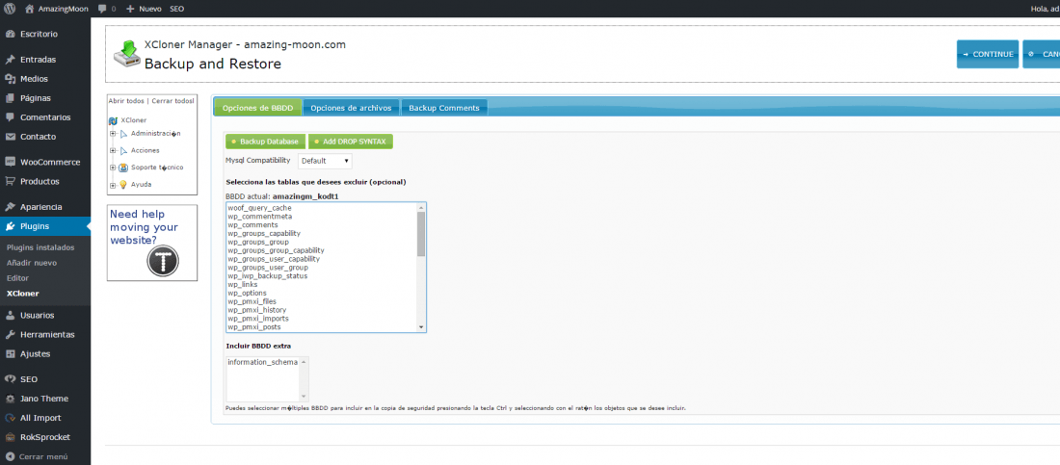1060x465 pixels.
Task: Open SEO in top admin bar
Action: 177,9
